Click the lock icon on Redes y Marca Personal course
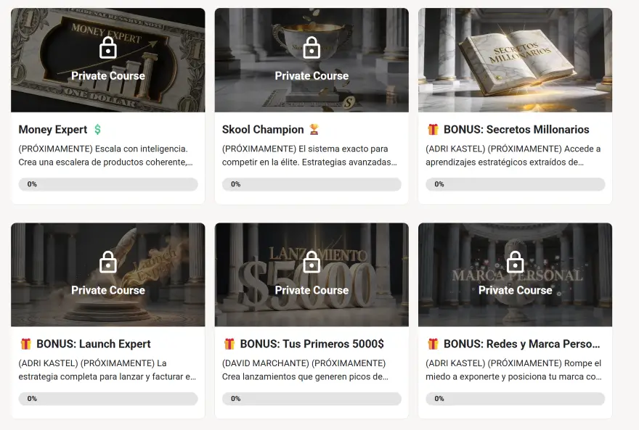The width and height of the screenshot is (639, 430). 515,262
